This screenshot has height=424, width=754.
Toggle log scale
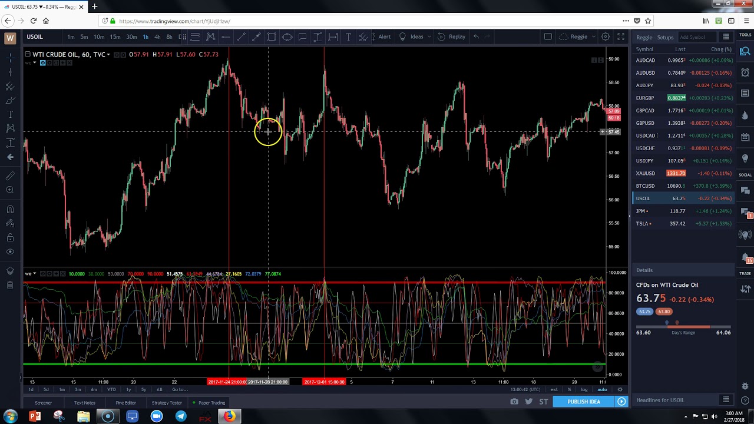[x=584, y=389]
